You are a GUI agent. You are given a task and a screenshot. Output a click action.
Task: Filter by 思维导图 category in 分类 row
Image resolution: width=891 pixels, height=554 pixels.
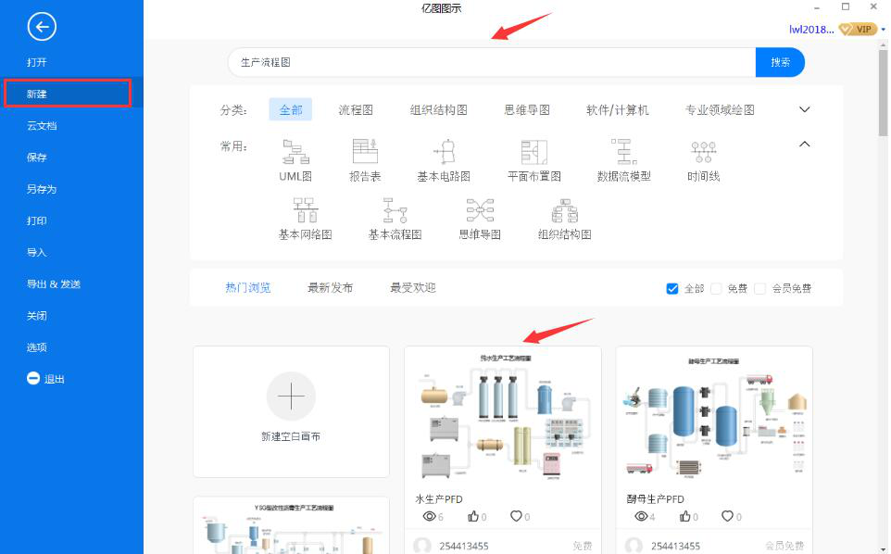(x=527, y=109)
